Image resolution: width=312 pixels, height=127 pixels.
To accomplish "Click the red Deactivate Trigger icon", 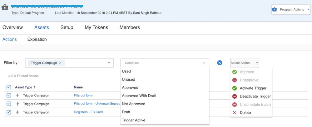I will pos(235,96).
